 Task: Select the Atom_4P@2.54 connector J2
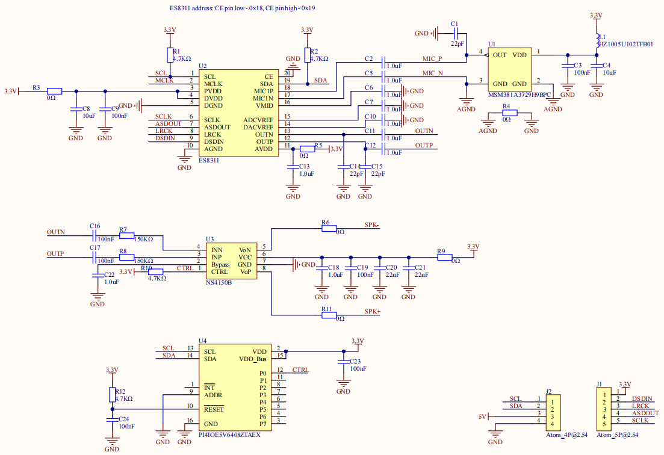pos(553,410)
